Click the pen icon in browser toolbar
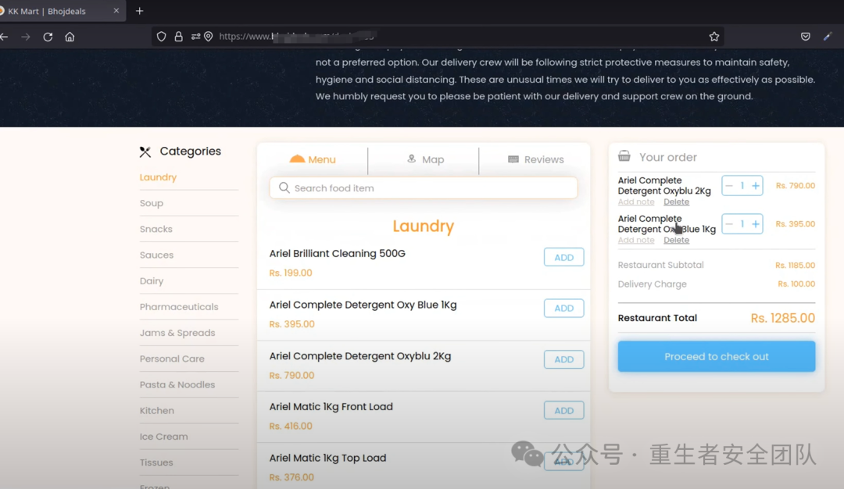The image size is (844, 489). point(828,37)
